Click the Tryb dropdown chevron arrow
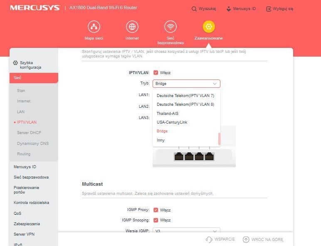Viewport: 321px width, 246px height. (215, 84)
